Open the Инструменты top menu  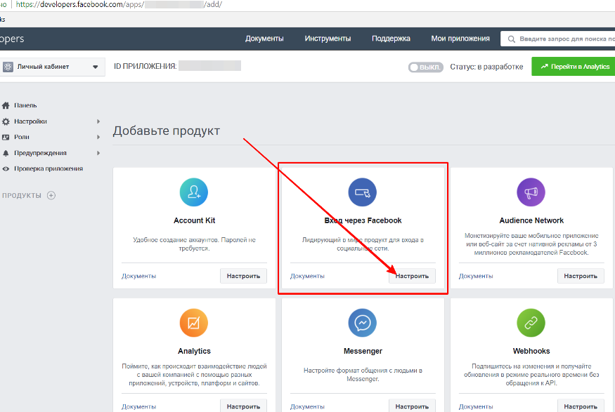[328, 39]
